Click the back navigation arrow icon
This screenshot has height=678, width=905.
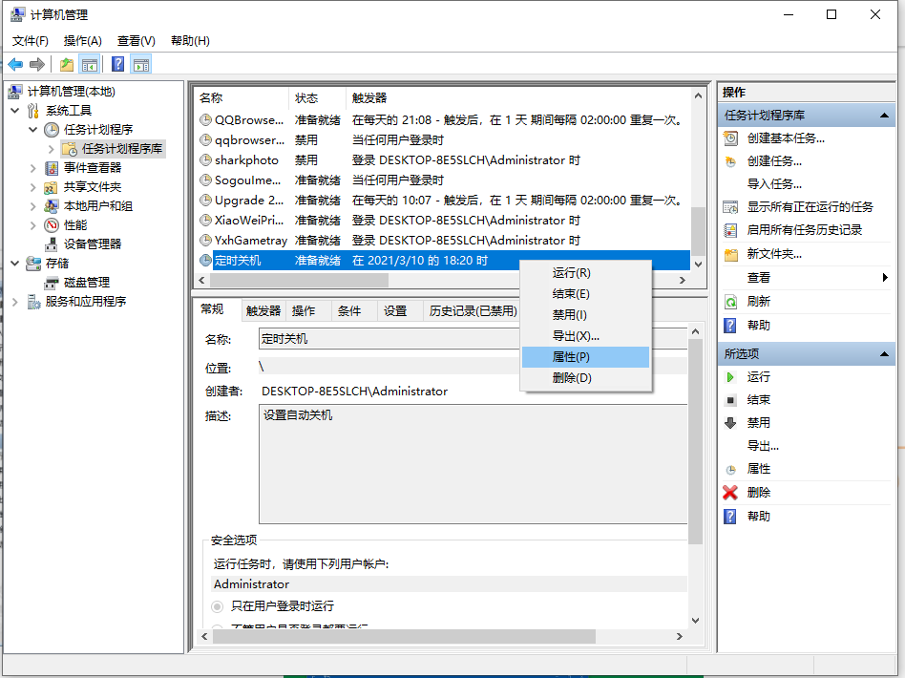click(16, 64)
